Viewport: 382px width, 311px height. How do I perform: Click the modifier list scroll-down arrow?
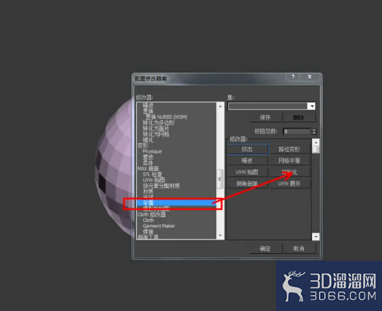click(220, 235)
